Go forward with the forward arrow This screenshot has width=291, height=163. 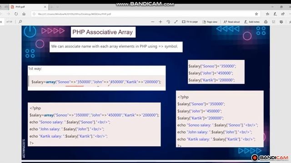coord(9,14)
